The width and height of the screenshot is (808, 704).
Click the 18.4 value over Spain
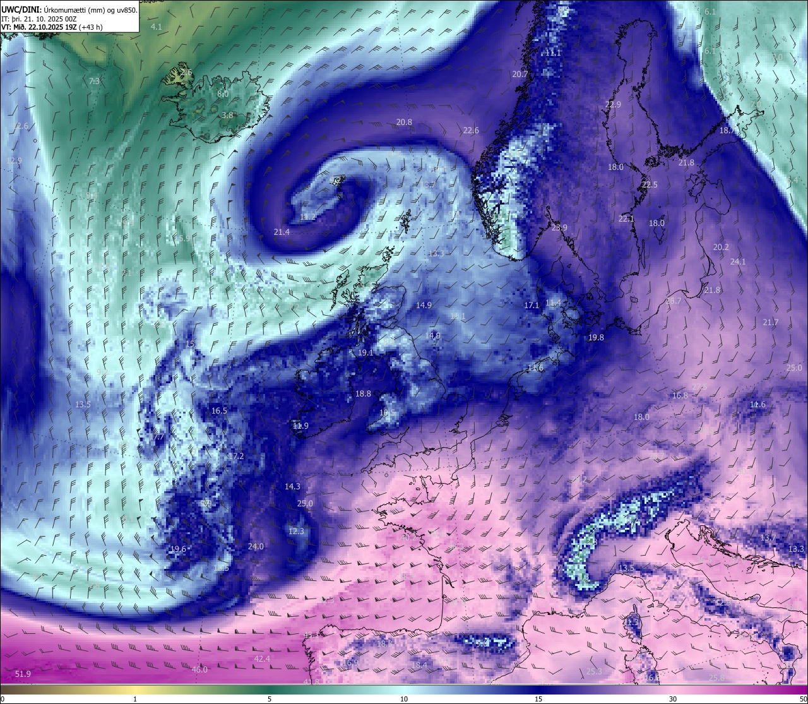[x=419, y=665]
